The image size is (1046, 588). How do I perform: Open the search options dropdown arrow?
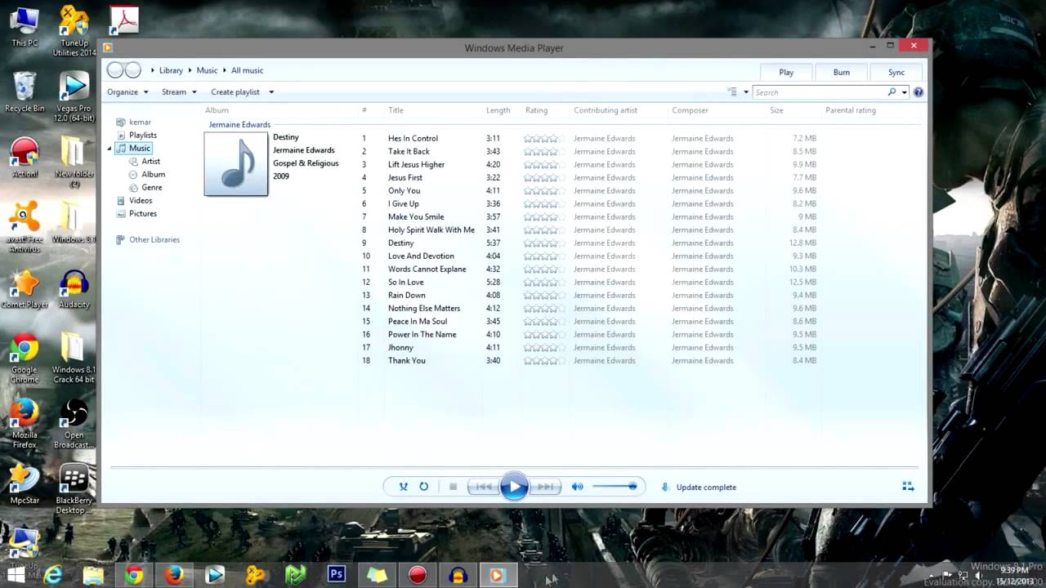coord(904,92)
